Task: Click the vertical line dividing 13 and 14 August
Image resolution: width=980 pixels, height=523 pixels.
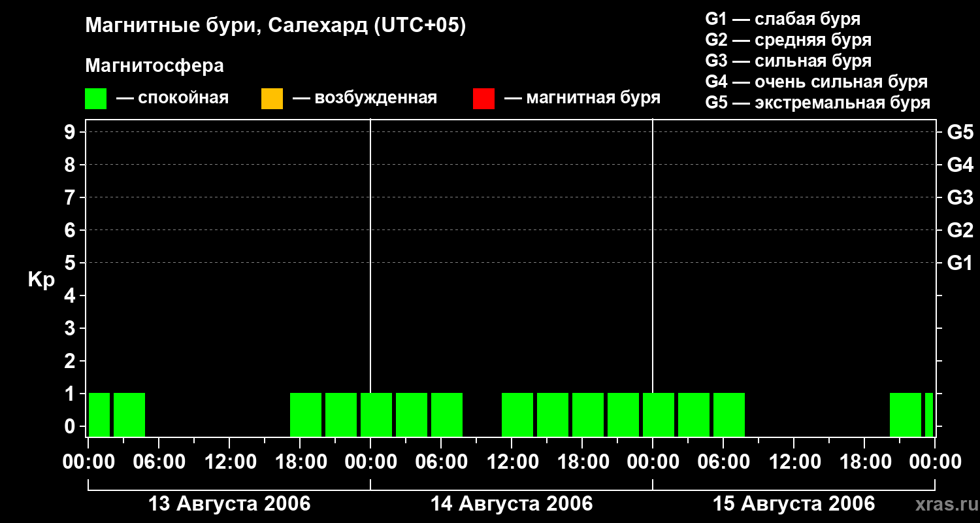Action: pyautogui.click(x=370, y=255)
